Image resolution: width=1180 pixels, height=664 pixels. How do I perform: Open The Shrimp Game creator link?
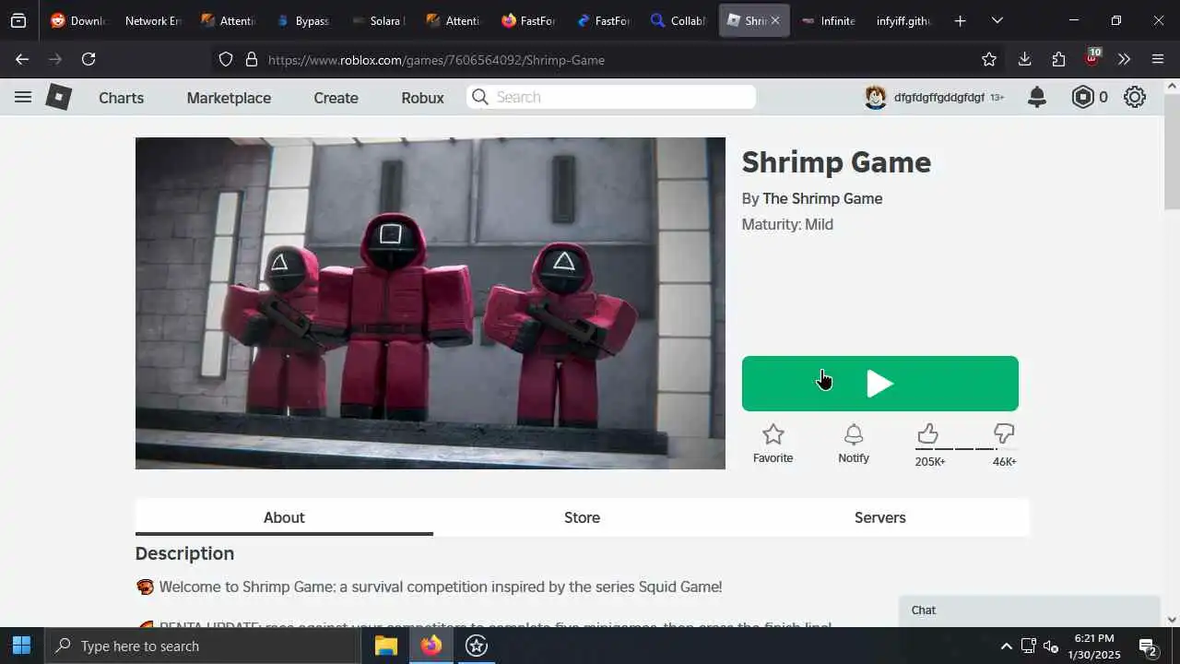pyautogui.click(x=822, y=198)
